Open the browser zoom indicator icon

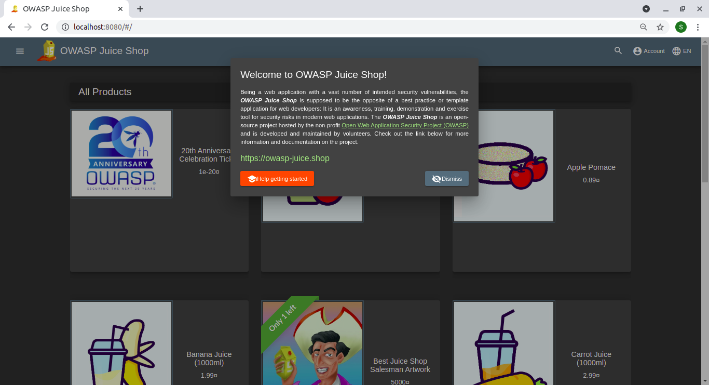coord(644,27)
